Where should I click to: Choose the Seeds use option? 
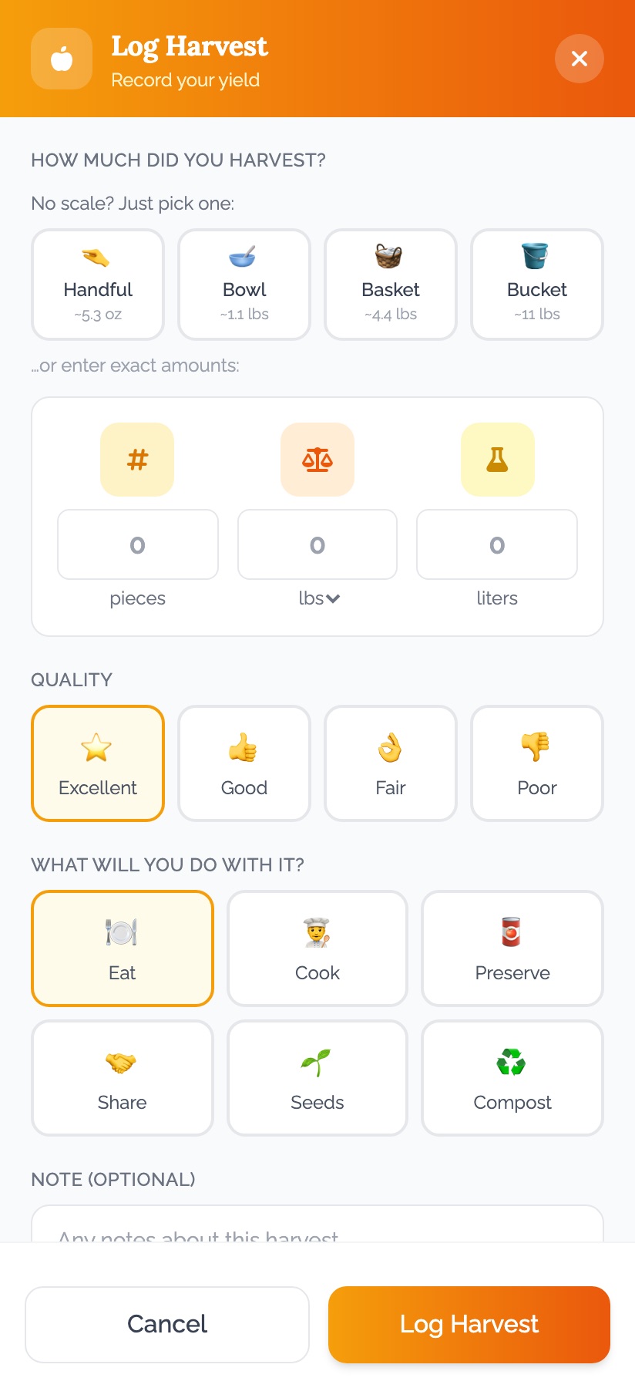(317, 1078)
